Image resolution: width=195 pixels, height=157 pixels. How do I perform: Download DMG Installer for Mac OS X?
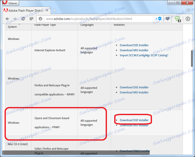tap(135, 151)
